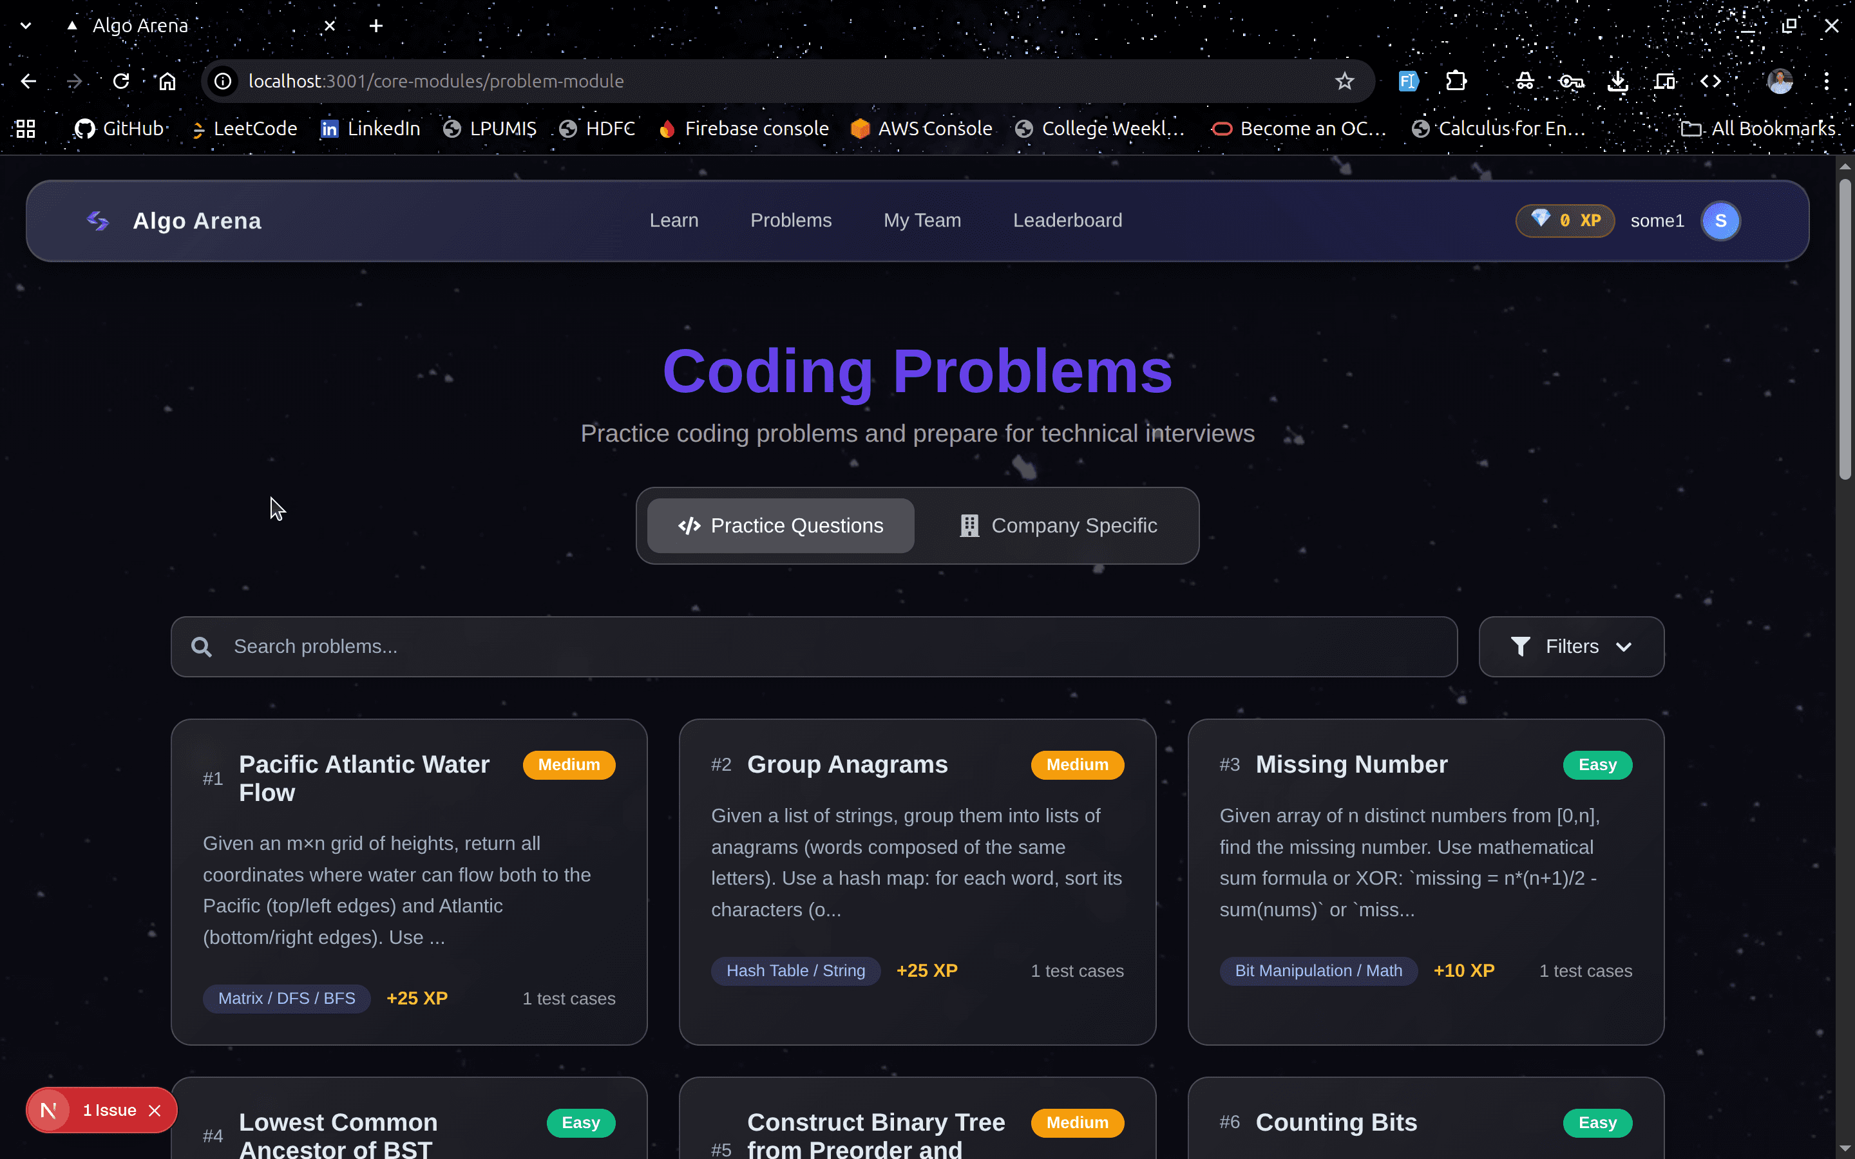The image size is (1855, 1159).
Task: Click the search magnifier icon
Action: (x=202, y=646)
